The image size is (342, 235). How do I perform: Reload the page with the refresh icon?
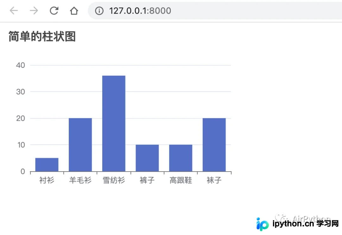pyautogui.click(x=54, y=11)
